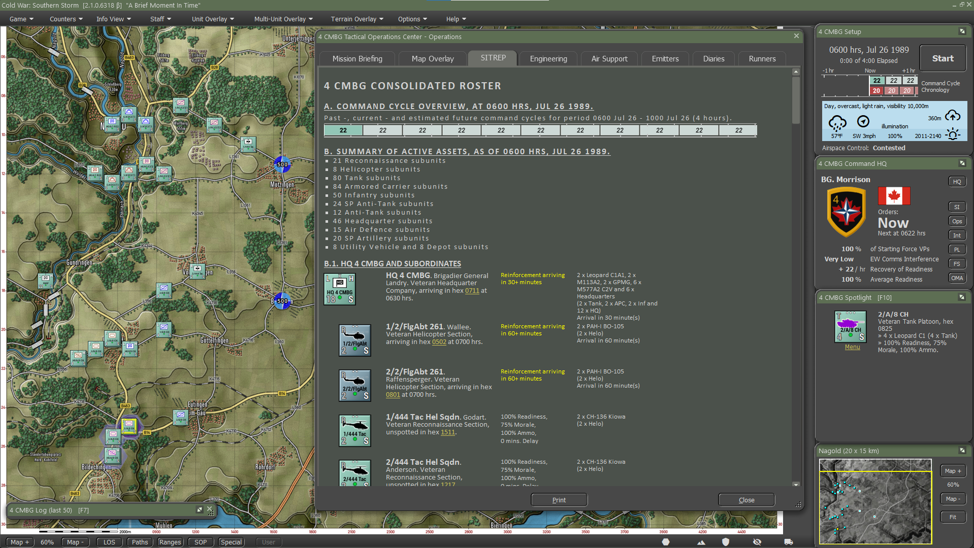Viewport: 974px width, 548px height.
Task: Pop out the 4 CMBG Log panel
Action: click(200, 510)
